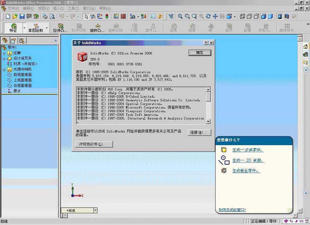The height and width of the screenshot is (225, 310).
Task: Select the arrow pointer Select tool
Action: tap(86, 16)
